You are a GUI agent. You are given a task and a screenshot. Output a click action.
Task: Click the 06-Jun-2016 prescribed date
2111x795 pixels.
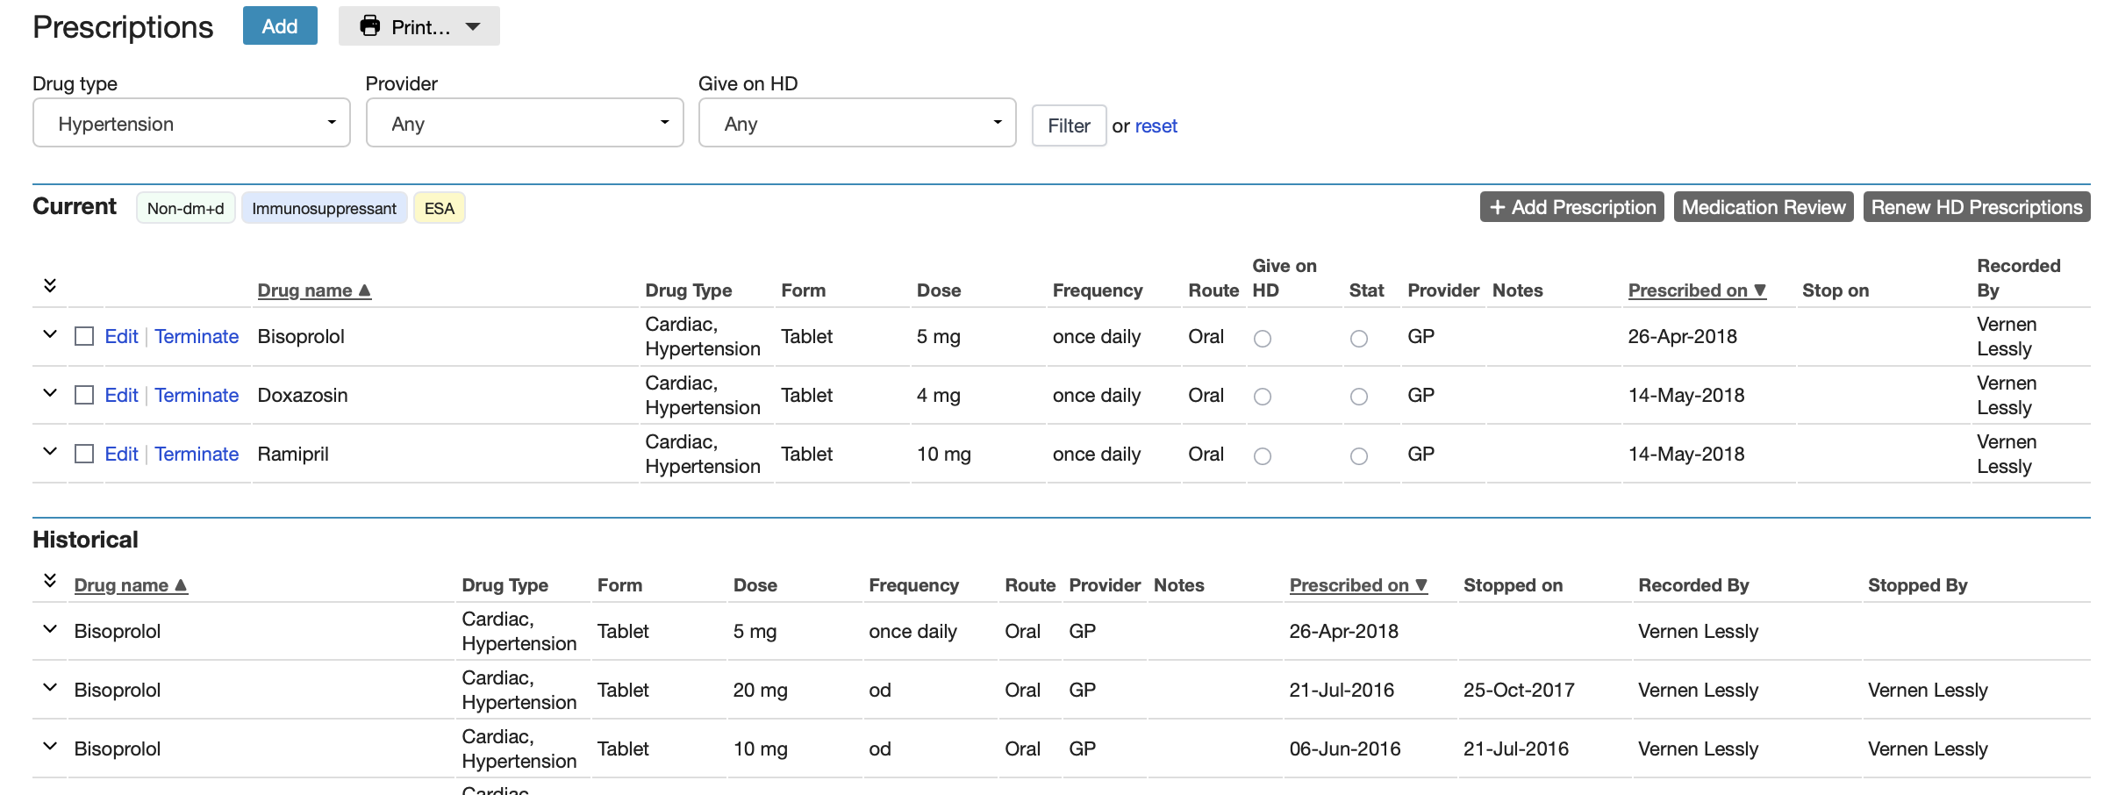[1345, 748]
